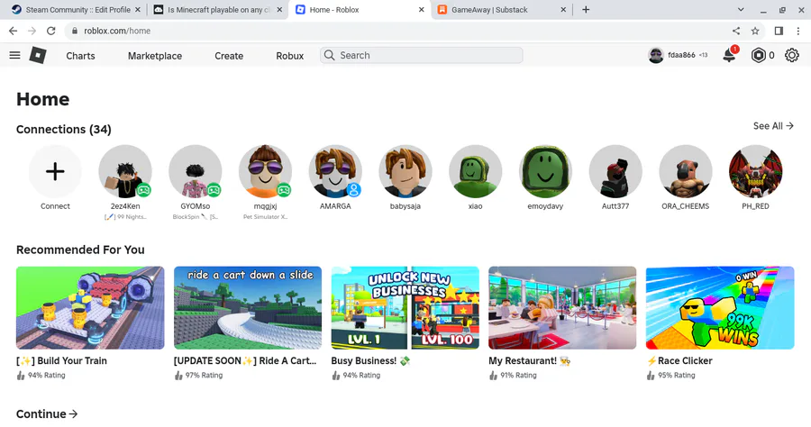The height and width of the screenshot is (427, 811).
Task: Open ORA_CHEEMS's connection avatar
Action: click(x=686, y=172)
